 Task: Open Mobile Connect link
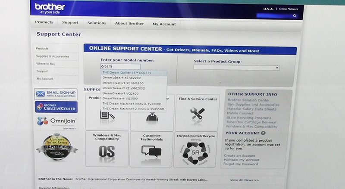click(240, 113)
